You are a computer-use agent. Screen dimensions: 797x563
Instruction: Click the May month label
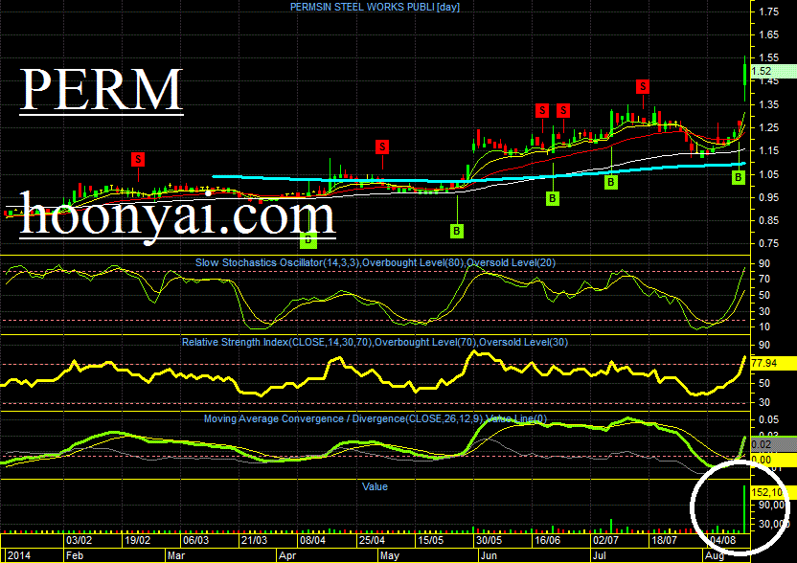(x=390, y=555)
